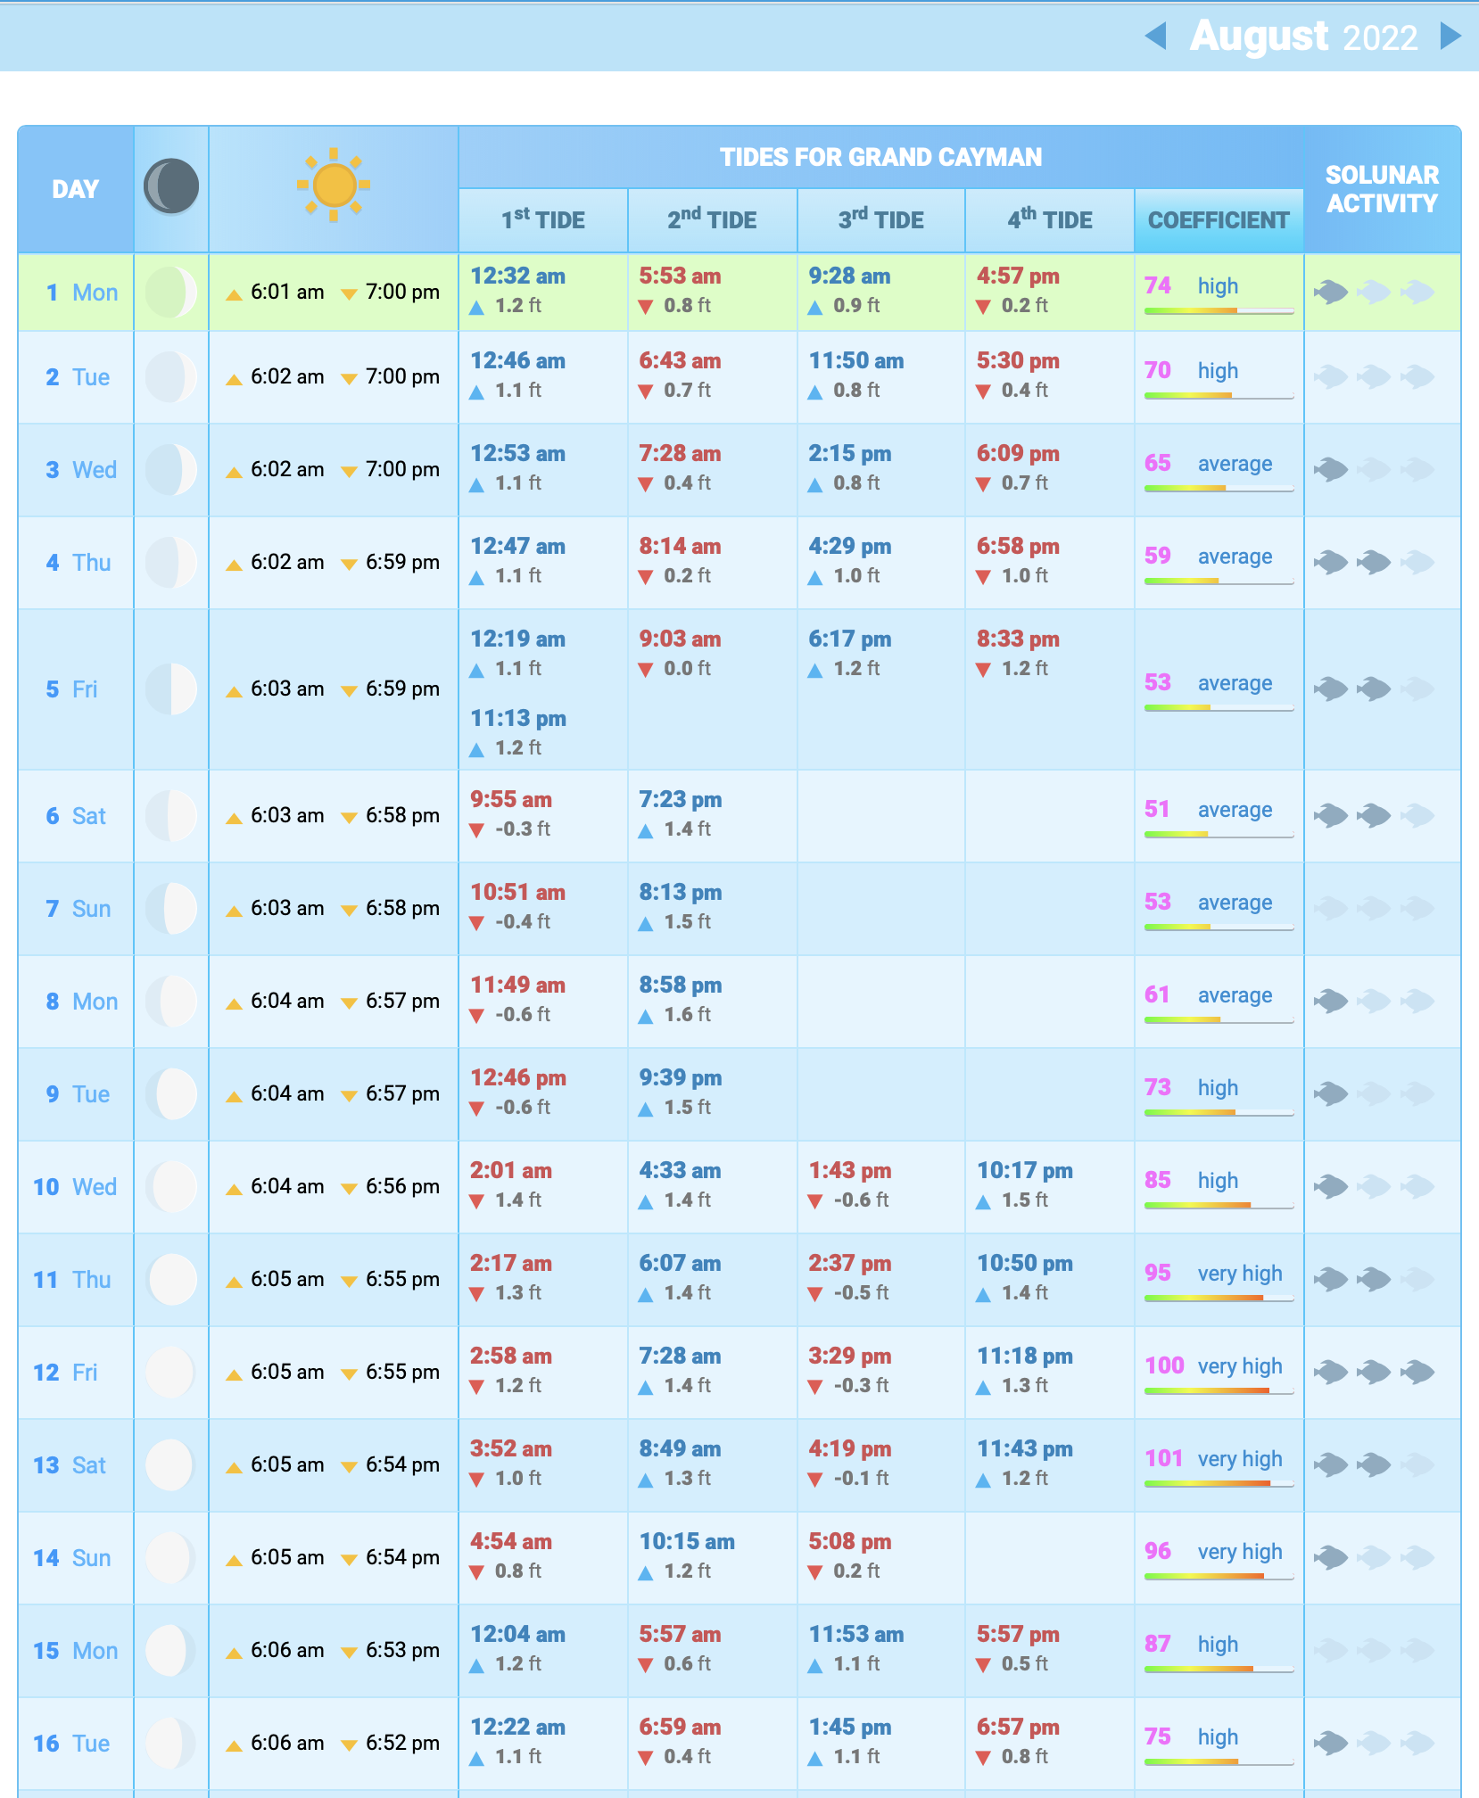Click full moon icon for 13 Sat
The height and width of the screenshot is (1798, 1479).
click(x=171, y=1464)
